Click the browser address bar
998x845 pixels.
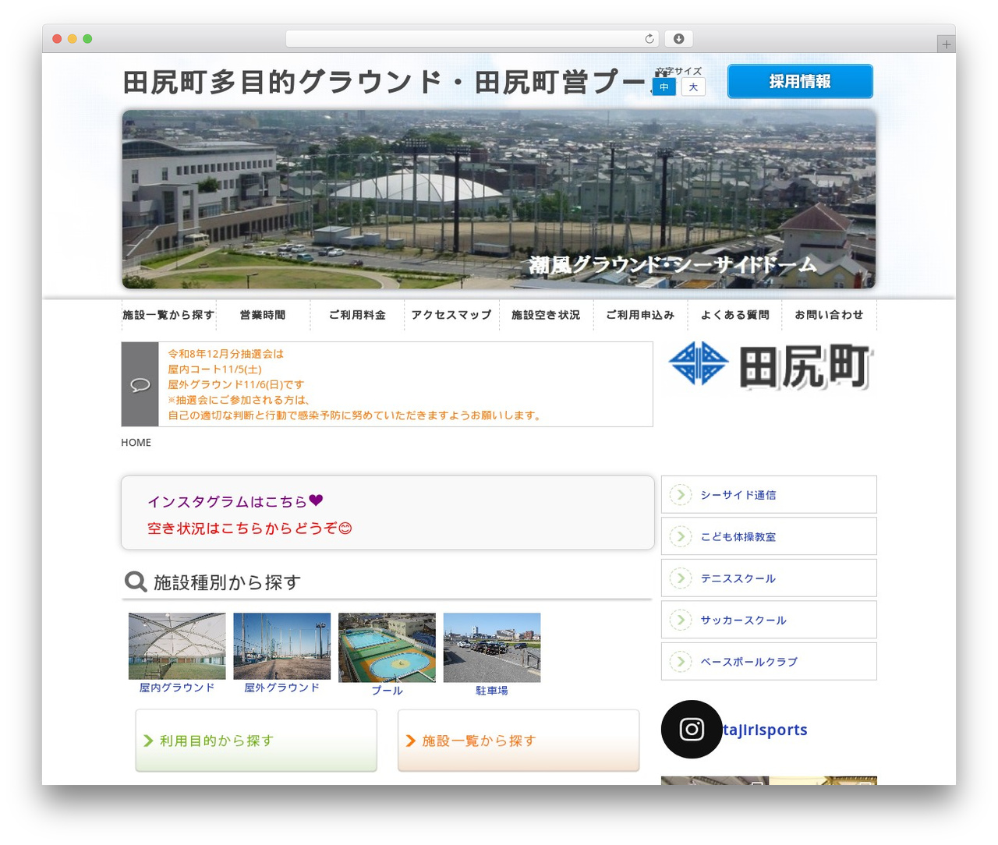pos(472,39)
